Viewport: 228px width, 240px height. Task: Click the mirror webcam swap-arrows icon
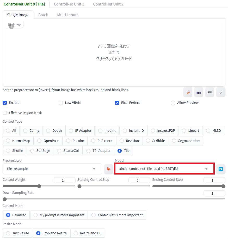tap(210, 92)
